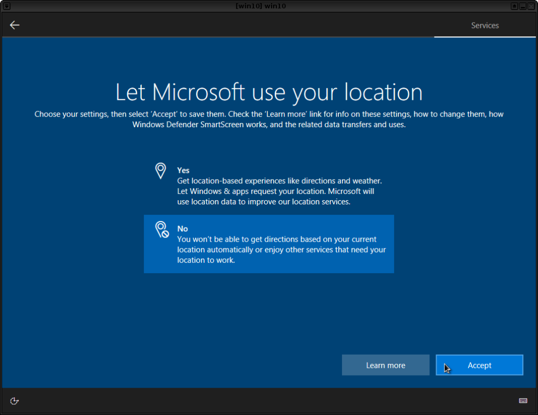This screenshot has height=415, width=538.
Task: Maximize the win10 VM window
Action: 514,6
